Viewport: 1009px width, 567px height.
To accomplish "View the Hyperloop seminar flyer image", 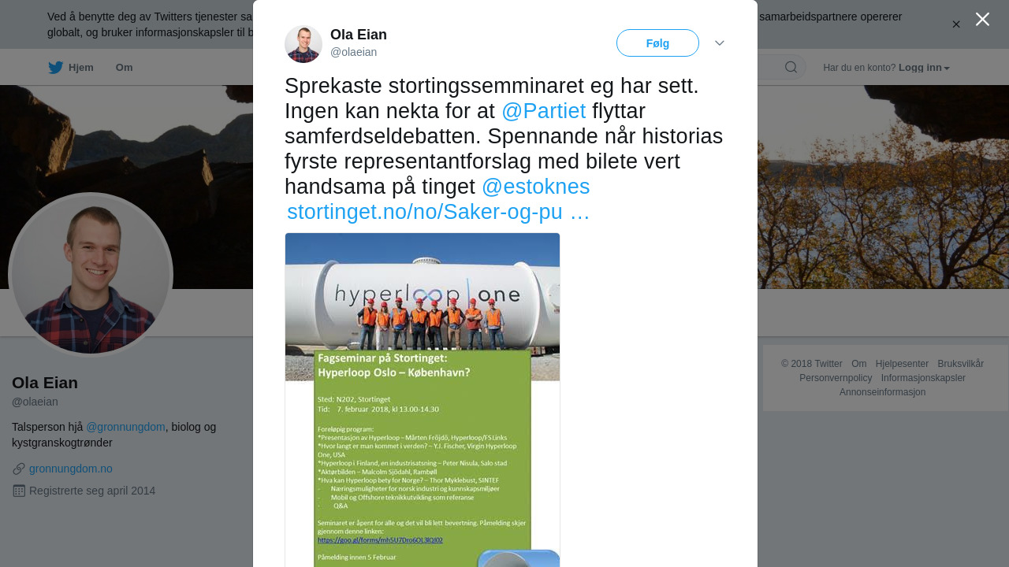I will coord(423,400).
